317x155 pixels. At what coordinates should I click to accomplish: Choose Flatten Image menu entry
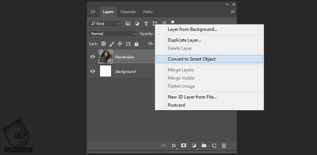209,86
